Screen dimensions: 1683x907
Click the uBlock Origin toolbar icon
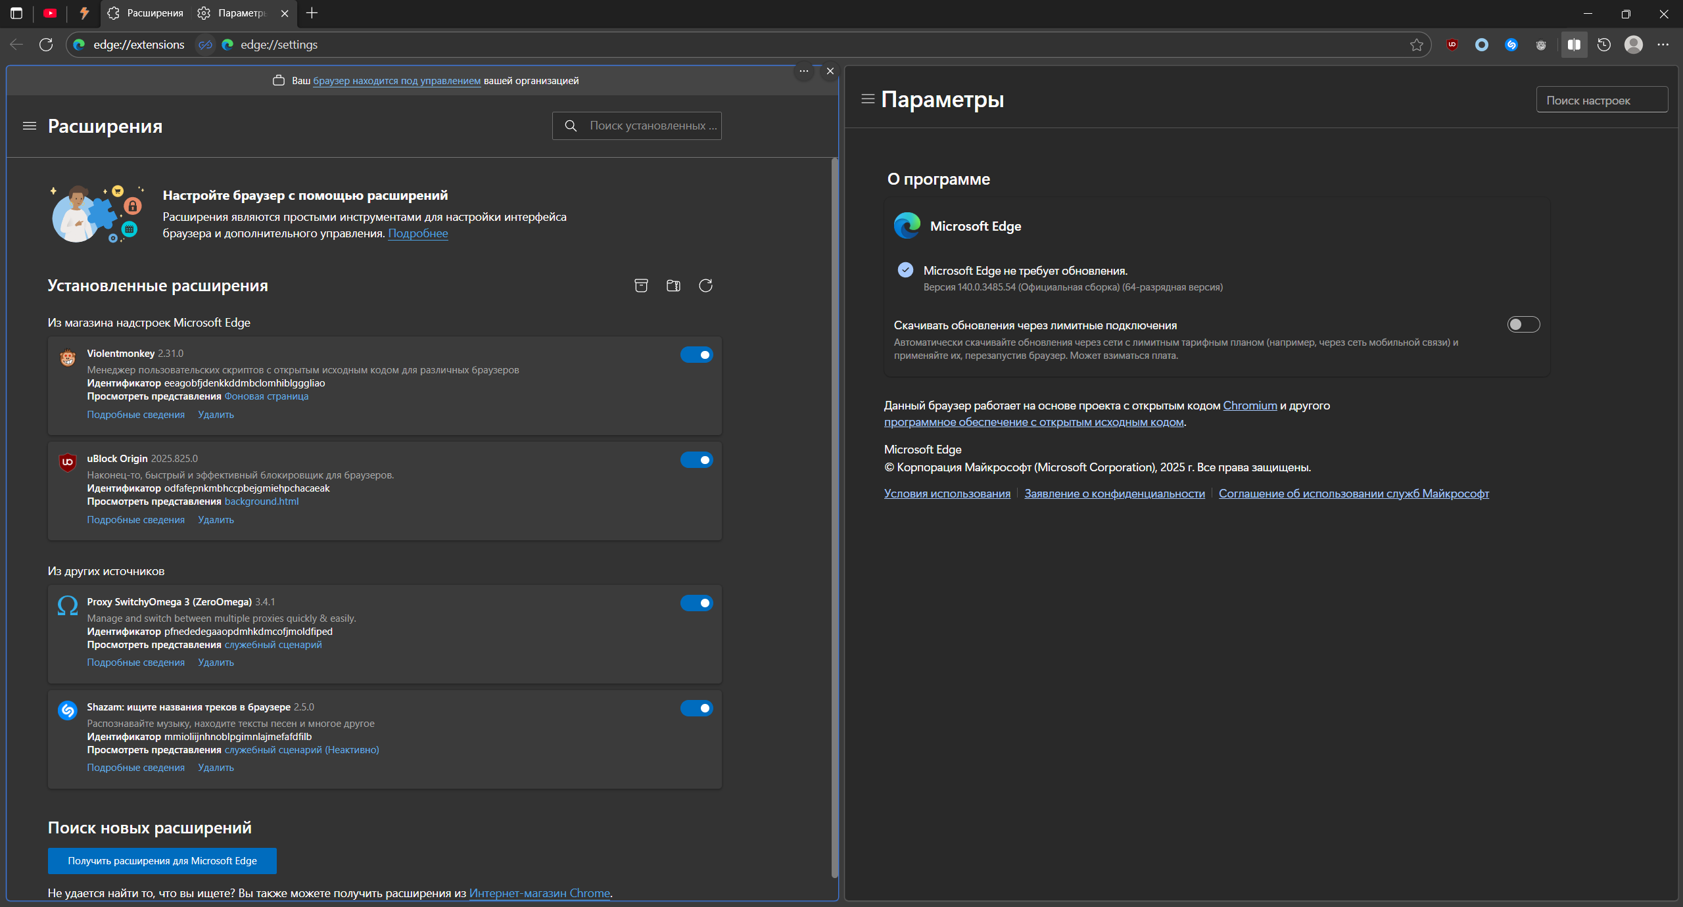[x=1452, y=45]
